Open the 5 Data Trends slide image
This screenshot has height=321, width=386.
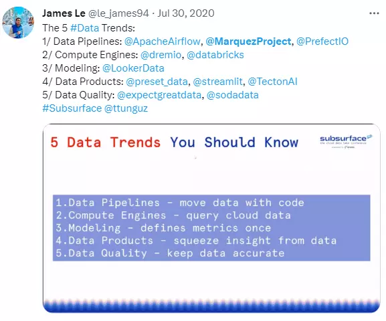pos(211,218)
